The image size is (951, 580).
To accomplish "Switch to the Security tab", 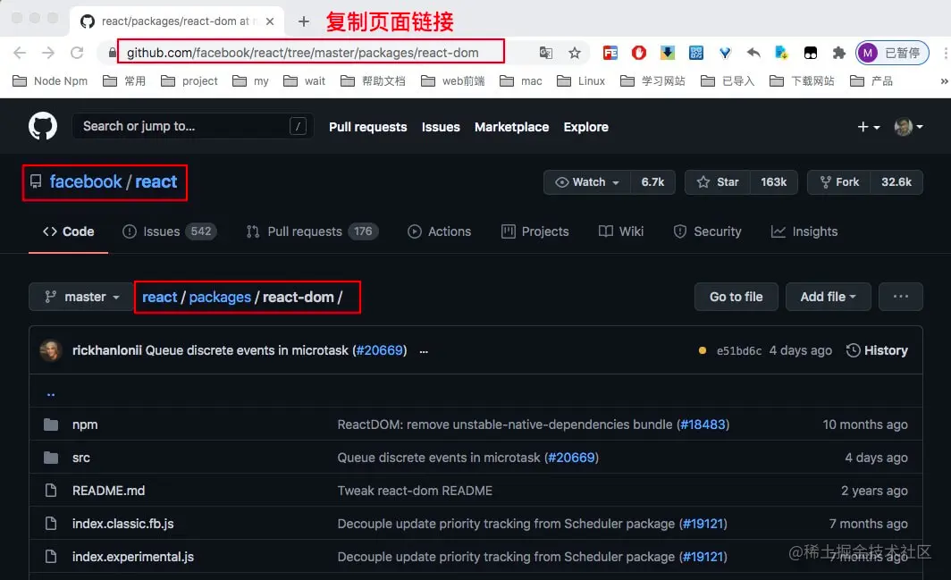I will (707, 231).
